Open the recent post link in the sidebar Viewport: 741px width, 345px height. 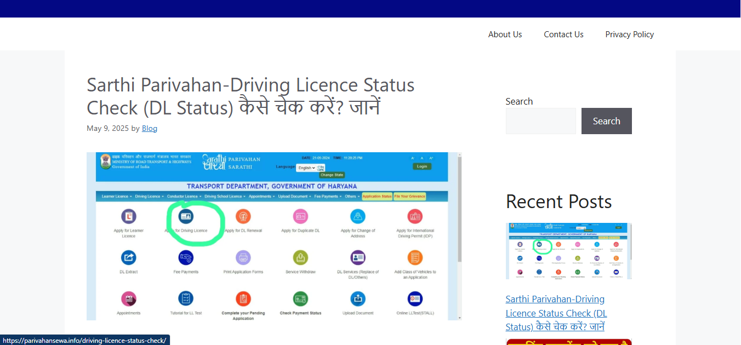click(556, 313)
